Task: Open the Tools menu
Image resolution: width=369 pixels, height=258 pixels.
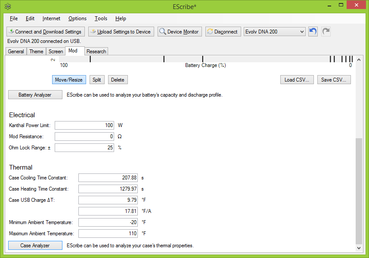Action: tap(101, 18)
